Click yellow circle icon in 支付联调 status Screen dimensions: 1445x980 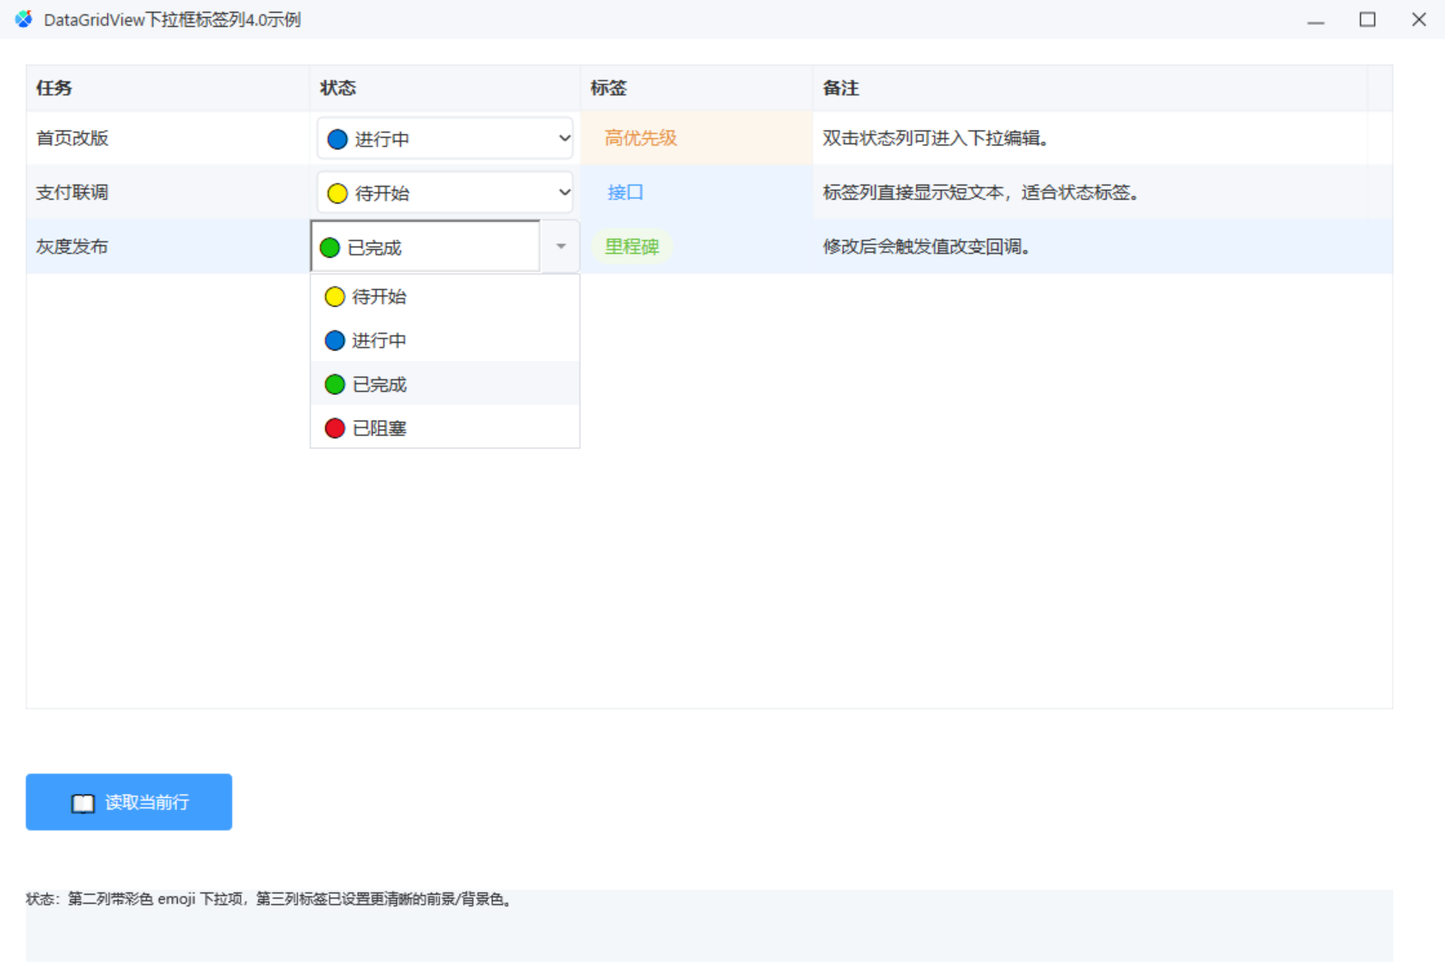pyautogui.click(x=338, y=193)
